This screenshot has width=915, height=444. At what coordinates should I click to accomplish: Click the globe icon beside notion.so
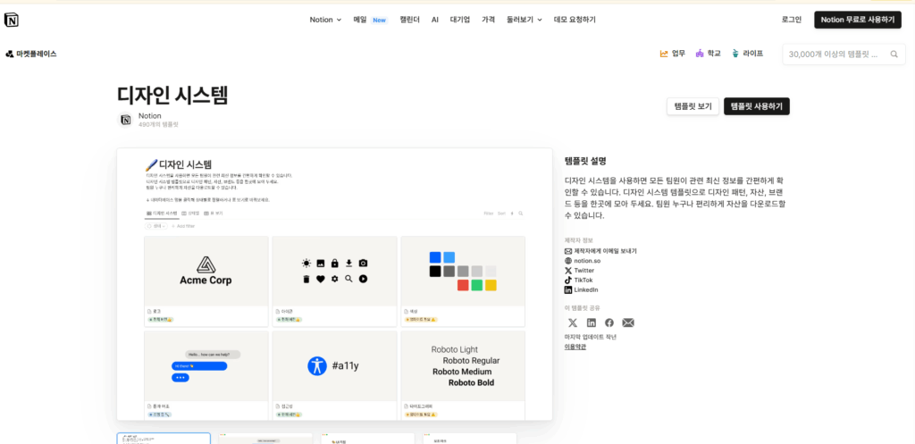[568, 261]
